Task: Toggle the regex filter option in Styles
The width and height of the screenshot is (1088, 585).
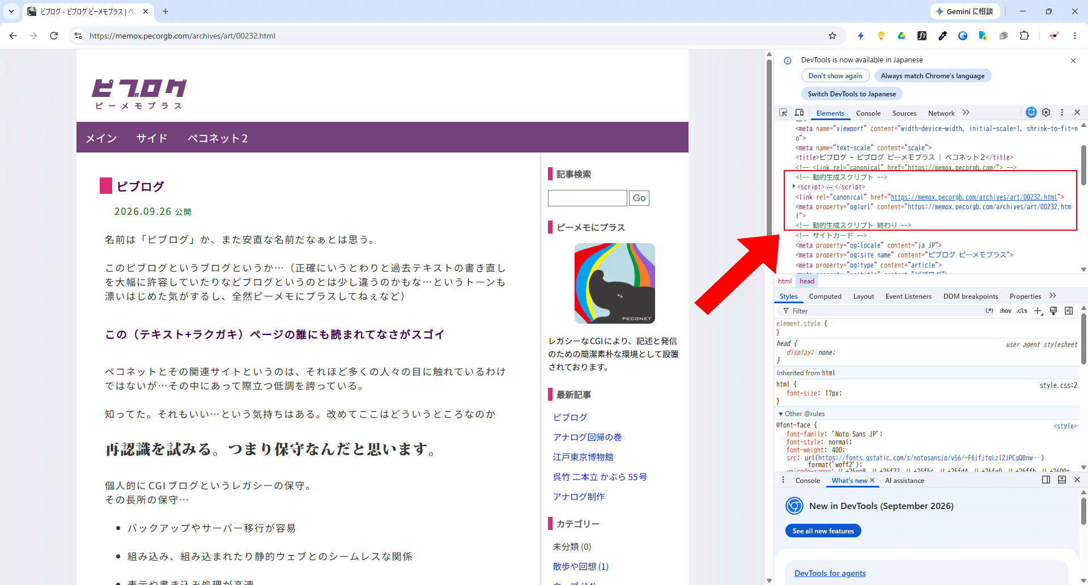Action: (989, 311)
